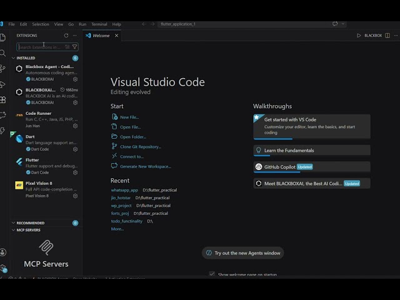Click BLACKBOX label in editor toolbar
This screenshot has height=300, width=400.
click(373, 36)
